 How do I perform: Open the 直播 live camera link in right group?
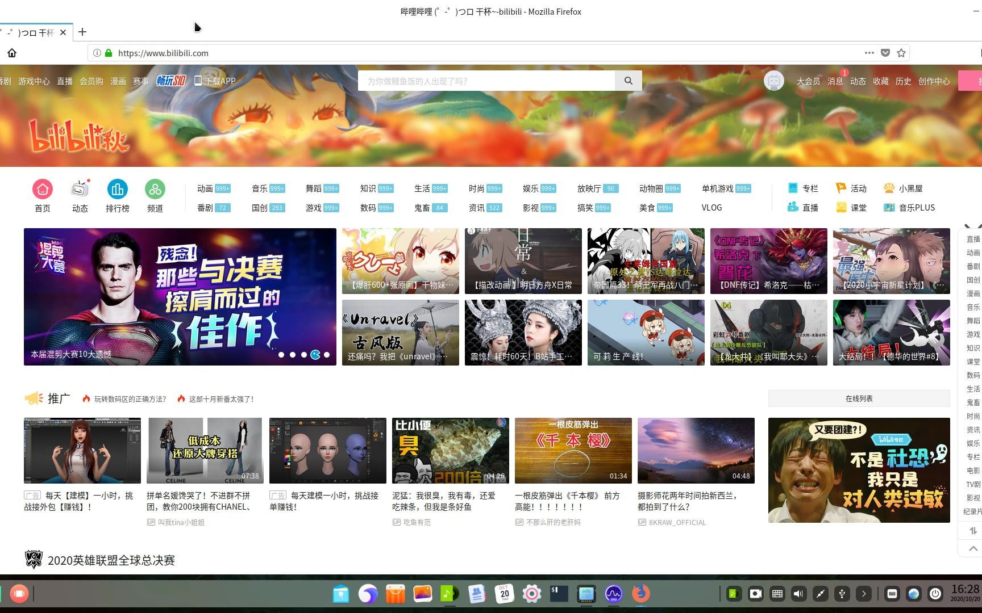click(803, 207)
